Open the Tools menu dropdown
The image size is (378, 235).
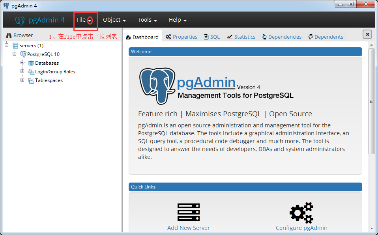pyautogui.click(x=147, y=20)
